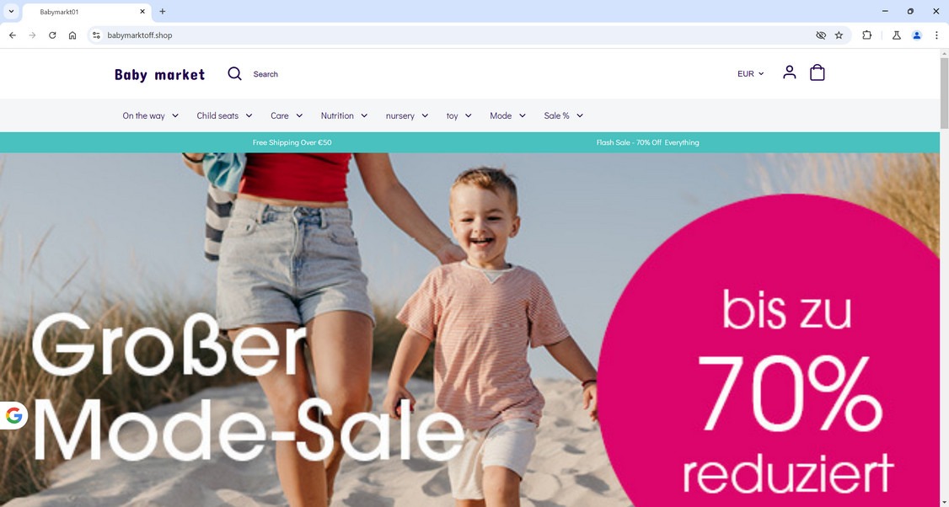Open the extensions puzzle icon
The height and width of the screenshot is (507, 949).
866,35
